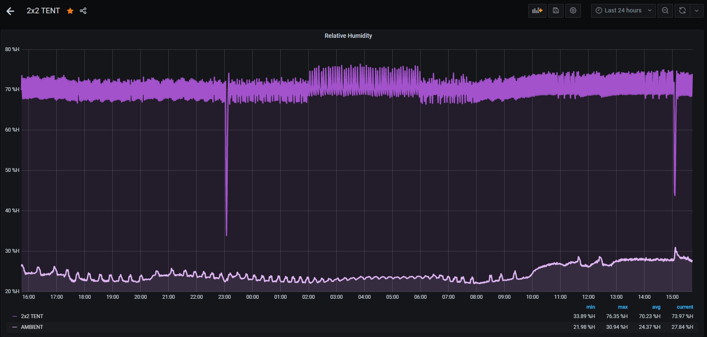Image resolution: width=707 pixels, height=337 pixels.
Task: Refresh the dashboard
Action: click(682, 11)
